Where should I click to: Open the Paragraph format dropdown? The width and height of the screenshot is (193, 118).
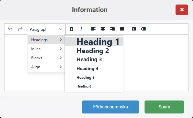click(46, 29)
